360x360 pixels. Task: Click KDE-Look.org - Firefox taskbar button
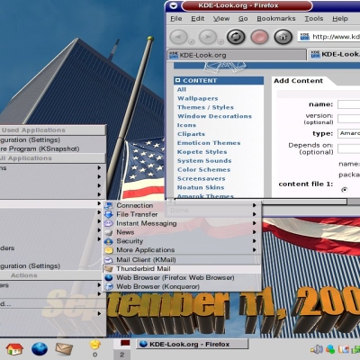193,344
